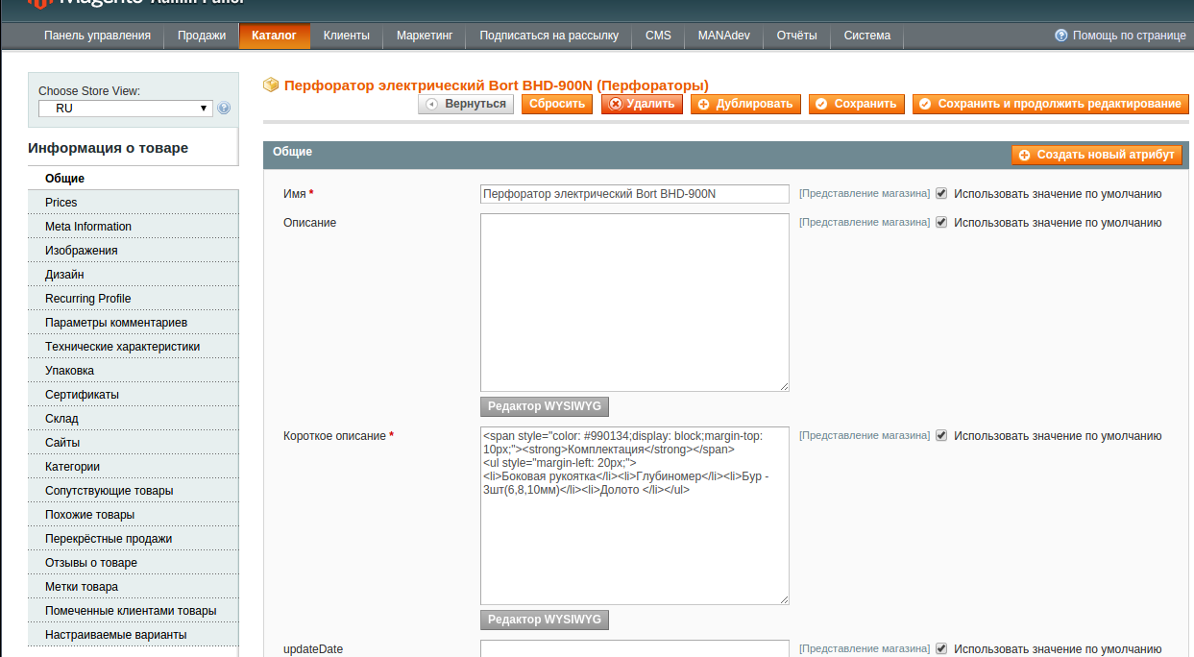Open the Продажи menu
Viewport: 1194px width, 657px height.
pyautogui.click(x=202, y=36)
